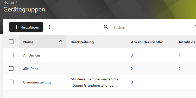Click the Grundeinstellung description text
This screenshot has width=196, height=98.
pos(94,82)
